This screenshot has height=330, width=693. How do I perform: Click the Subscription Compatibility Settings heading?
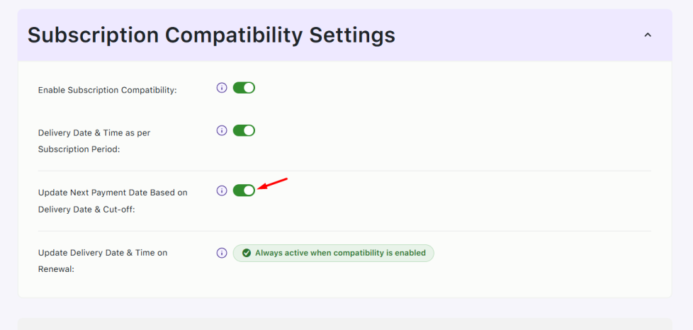click(211, 35)
